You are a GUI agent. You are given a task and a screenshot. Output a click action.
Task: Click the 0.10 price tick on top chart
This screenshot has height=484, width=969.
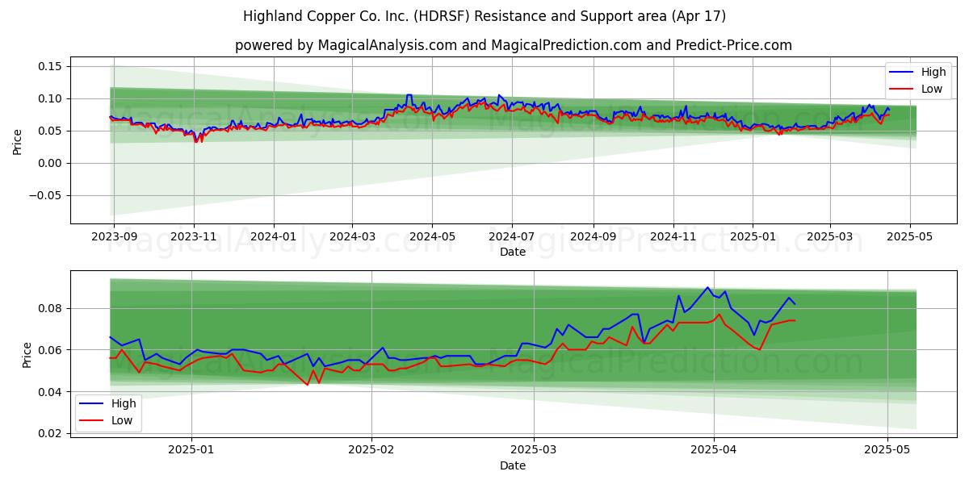(x=52, y=98)
